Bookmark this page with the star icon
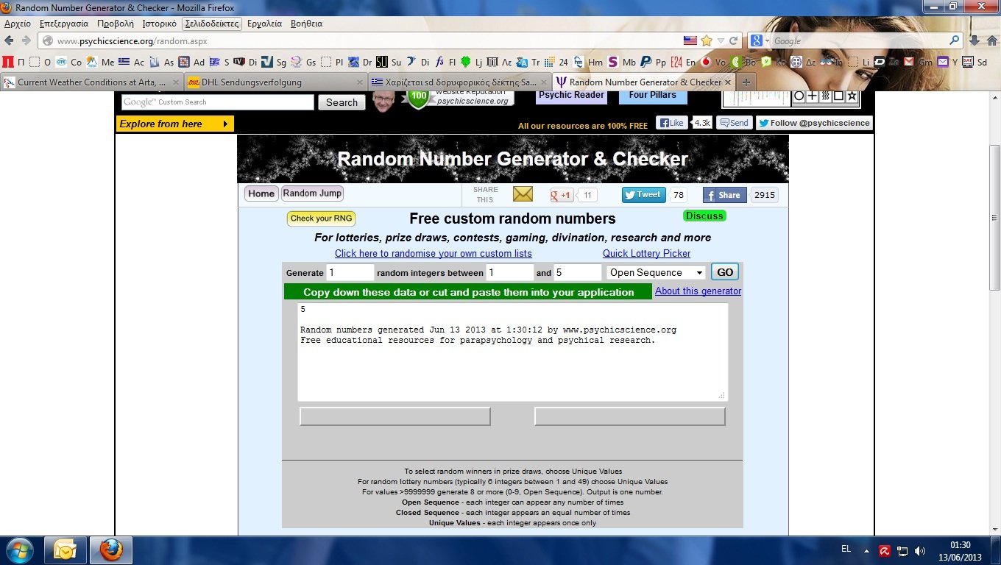1001x565 pixels. click(x=707, y=41)
